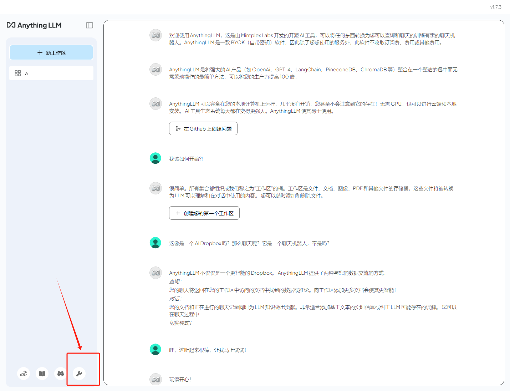Open settings with the wrench icon
The image size is (510, 391).
click(x=79, y=374)
